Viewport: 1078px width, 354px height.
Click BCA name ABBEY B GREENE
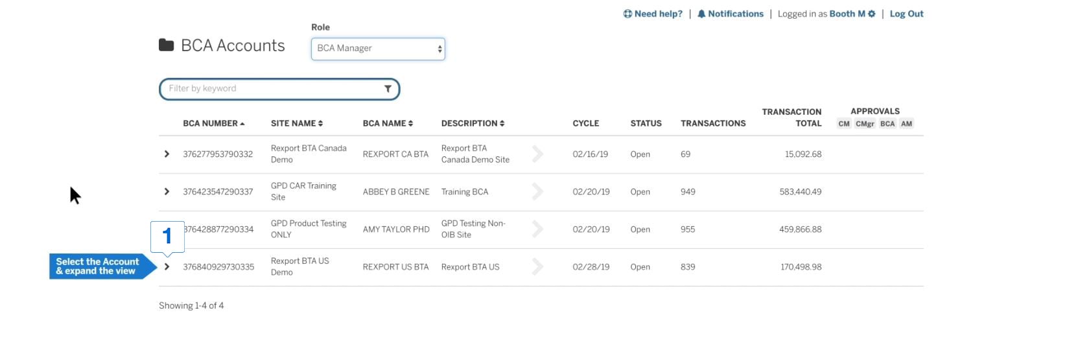[396, 192]
